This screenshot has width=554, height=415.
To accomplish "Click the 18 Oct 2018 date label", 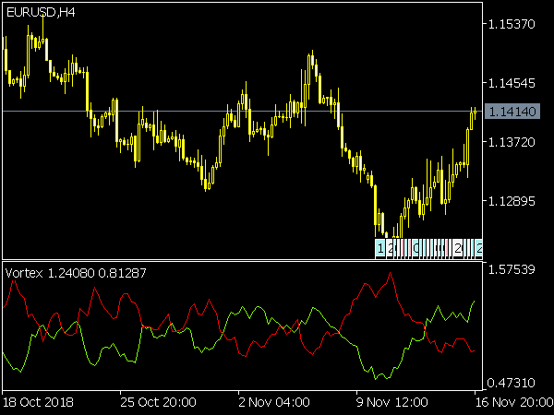I will pyautogui.click(x=38, y=402).
